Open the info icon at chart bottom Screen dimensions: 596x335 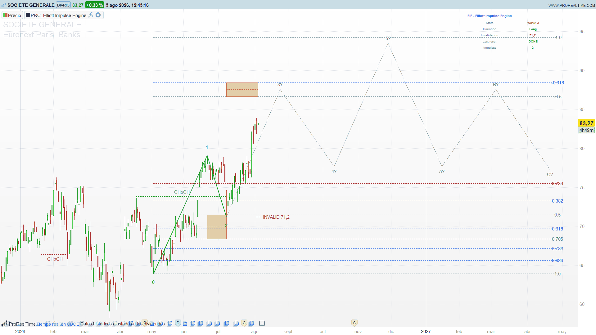(x=262, y=324)
